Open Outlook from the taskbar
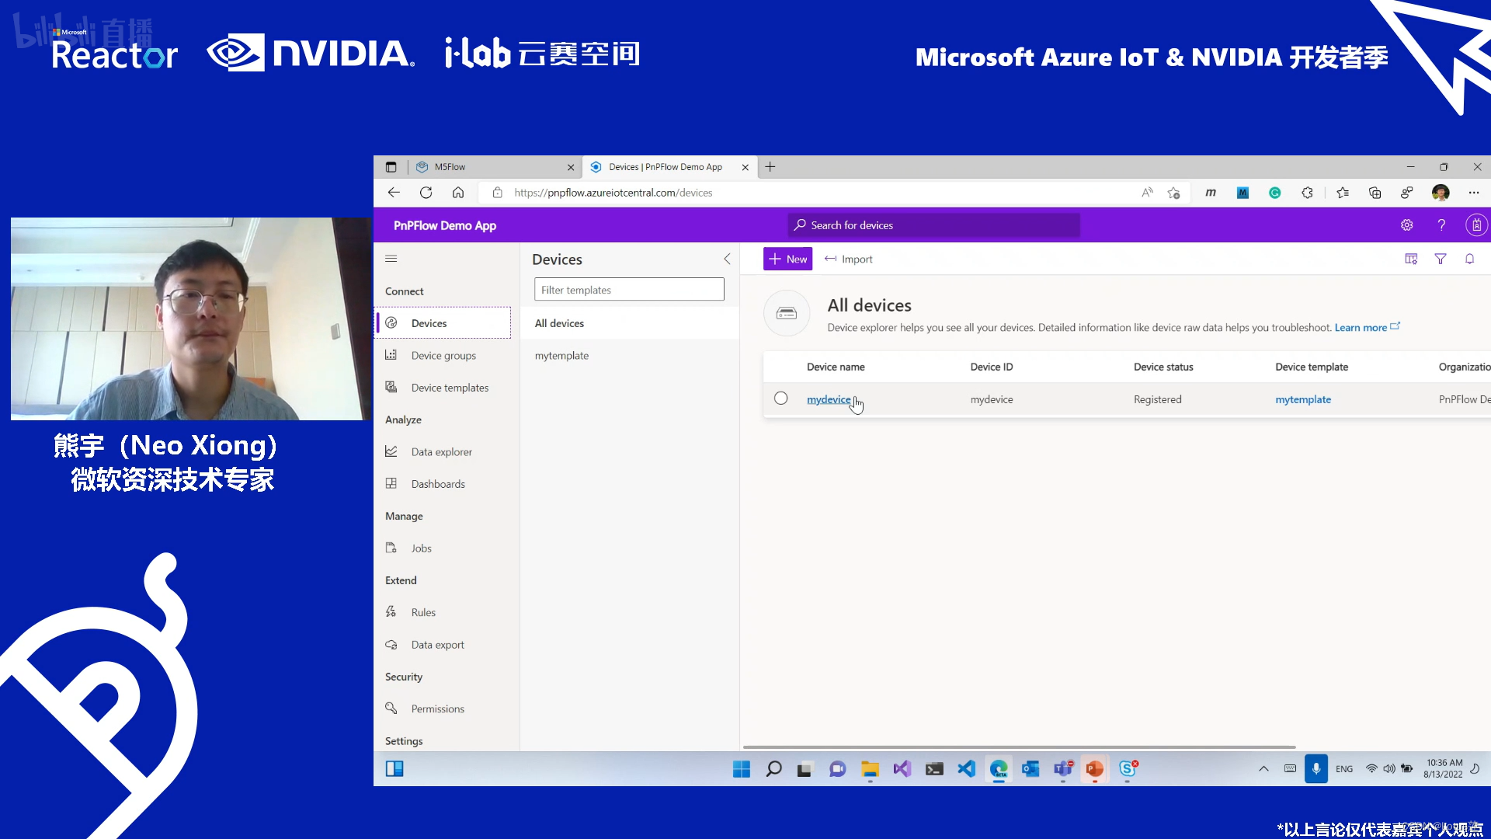The width and height of the screenshot is (1491, 839). coord(1030,769)
